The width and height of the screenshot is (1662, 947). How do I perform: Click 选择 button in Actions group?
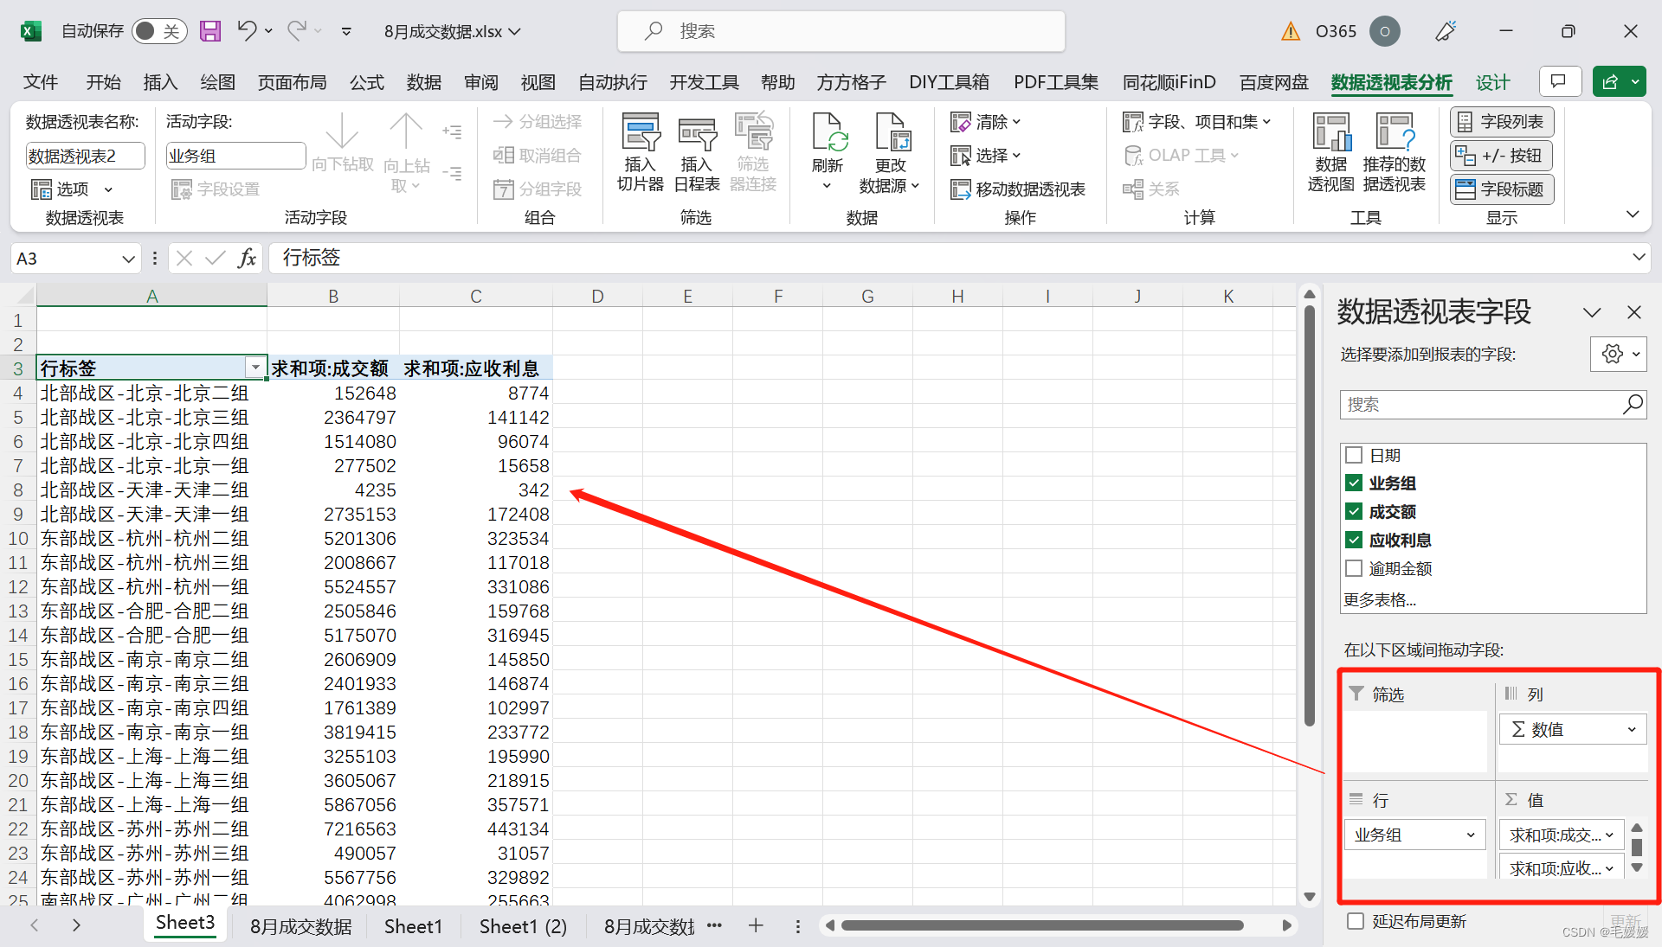click(x=986, y=156)
